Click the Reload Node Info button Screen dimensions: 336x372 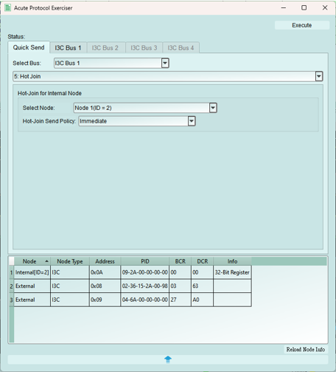[x=306, y=349]
